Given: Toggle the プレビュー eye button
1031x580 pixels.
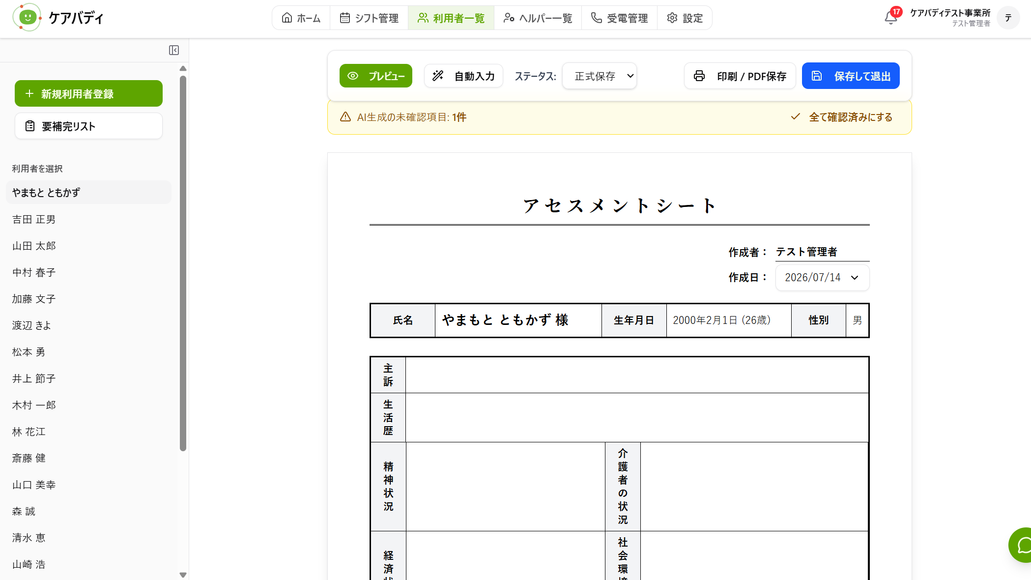Looking at the screenshot, I should pyautogui.click(x=376, y=76).
